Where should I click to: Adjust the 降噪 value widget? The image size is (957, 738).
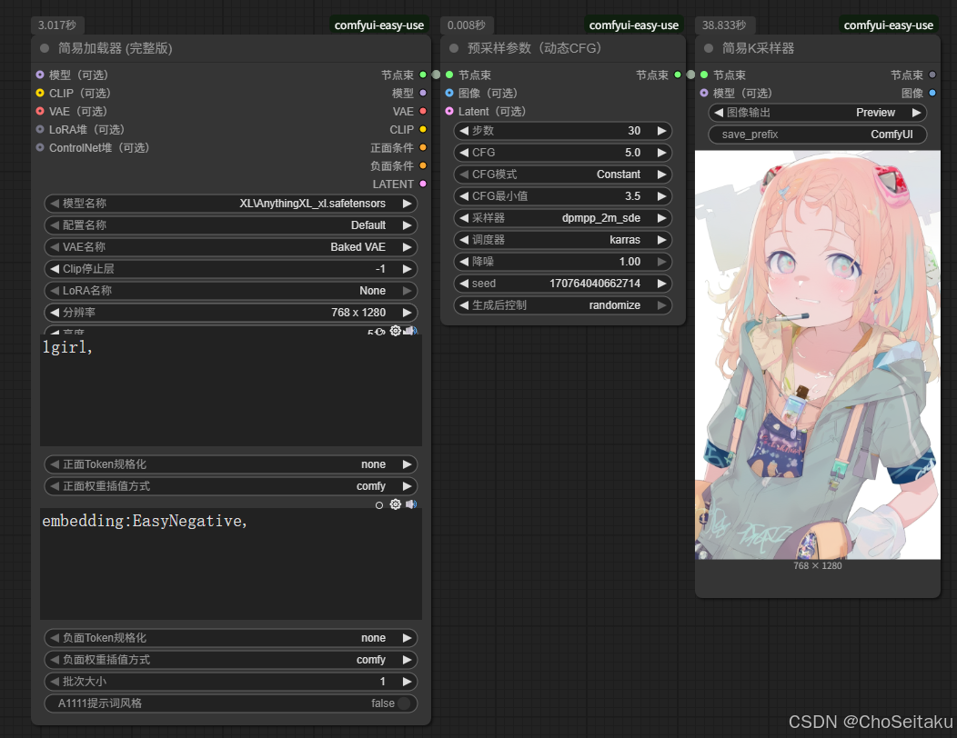point(562,261)
